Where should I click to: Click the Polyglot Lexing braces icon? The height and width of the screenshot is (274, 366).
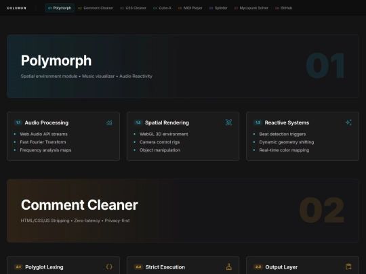pos(109,267)
